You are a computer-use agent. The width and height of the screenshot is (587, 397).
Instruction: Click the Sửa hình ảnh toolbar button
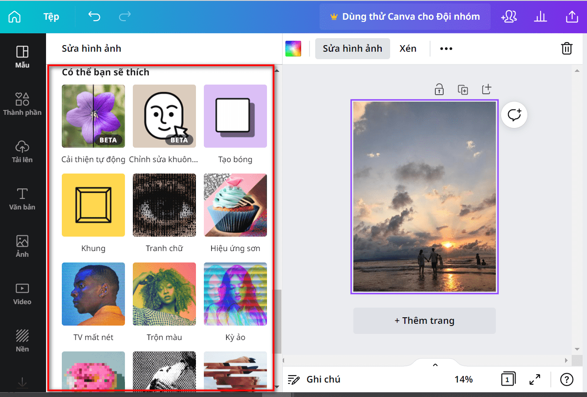[x=352, y=49]
